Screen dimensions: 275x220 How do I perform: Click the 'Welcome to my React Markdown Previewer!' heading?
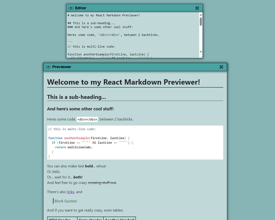(124, 82)
